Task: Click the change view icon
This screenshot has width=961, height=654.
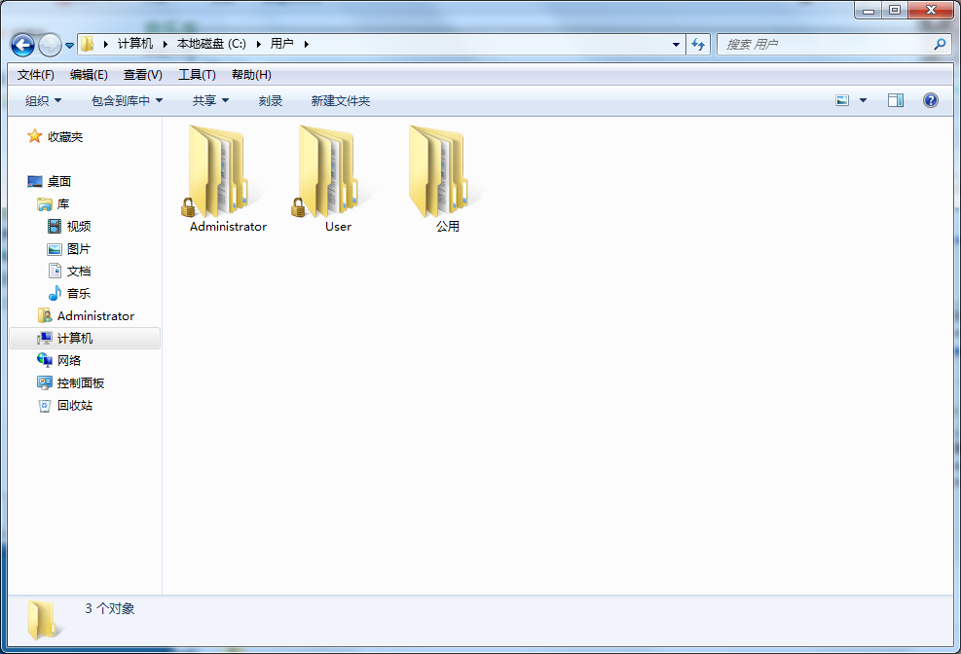Action: [842, 100]
